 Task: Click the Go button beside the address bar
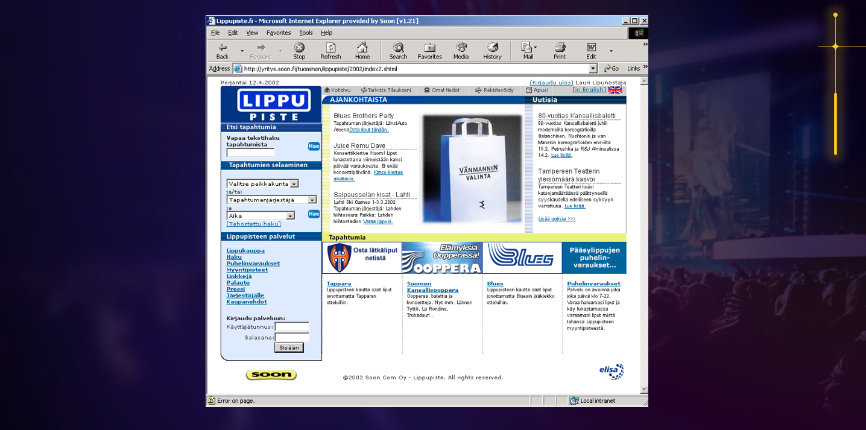click(612, 69)
